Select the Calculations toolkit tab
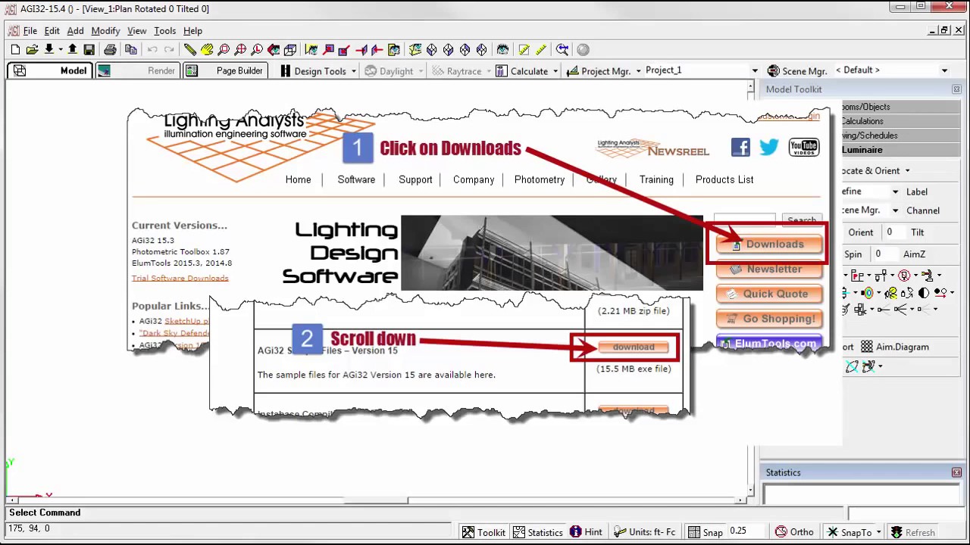The width and height of the screenshot is (970, 545). pyautogui.click(x=900, y=121)
